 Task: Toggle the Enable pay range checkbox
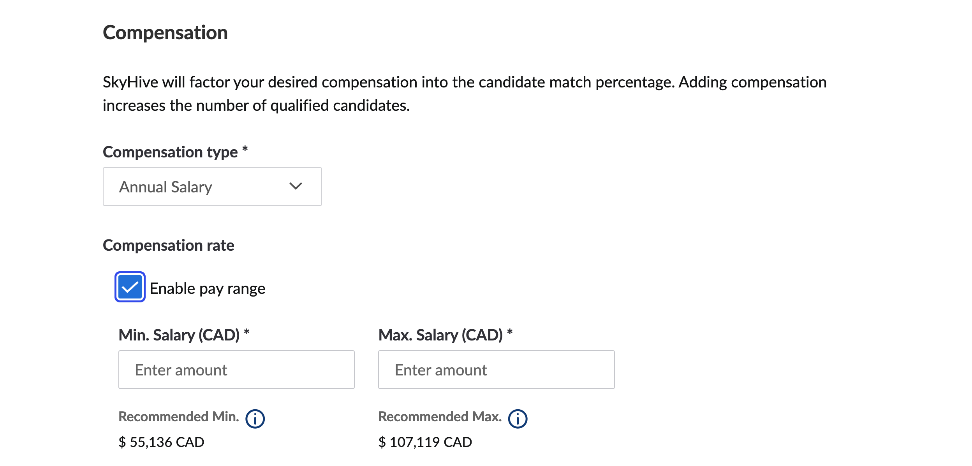(x=130, y=287)
